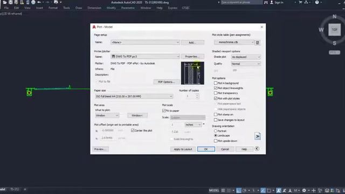The width and height of the screenshot is (345, 194).
Task: Enable Plot transparency checkbox
Action: (x=216, y=93)
